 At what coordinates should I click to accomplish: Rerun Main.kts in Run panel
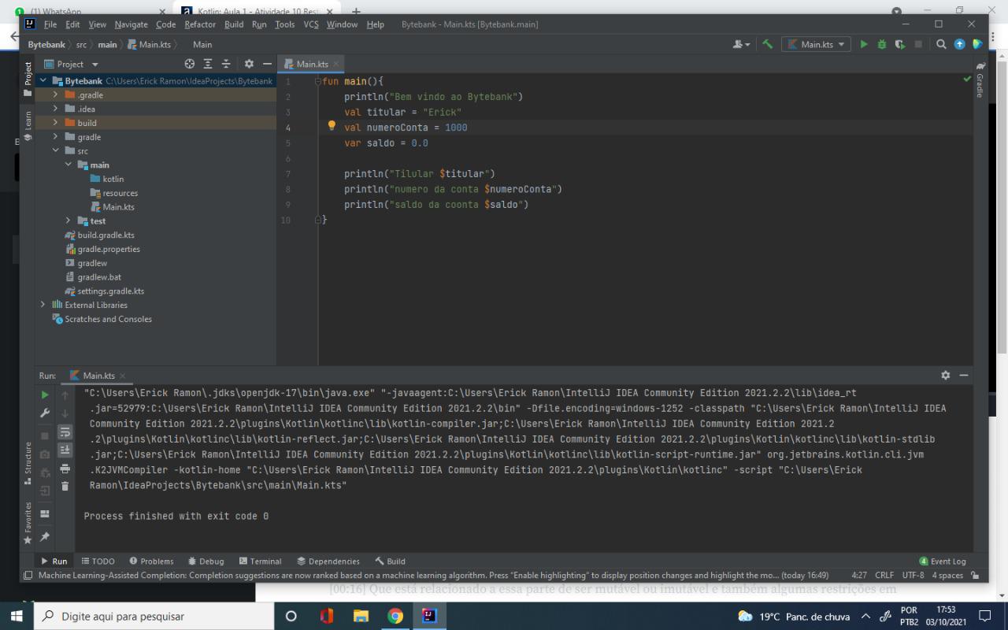[x=45, y=395]
